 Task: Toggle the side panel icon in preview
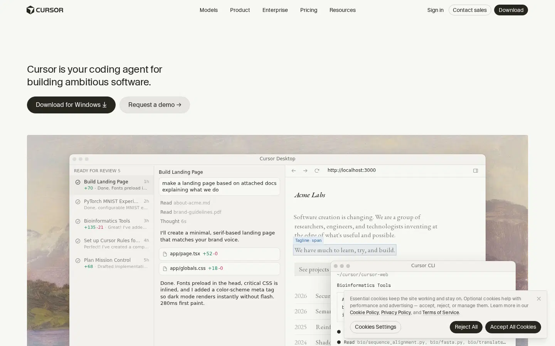point(476,171)
